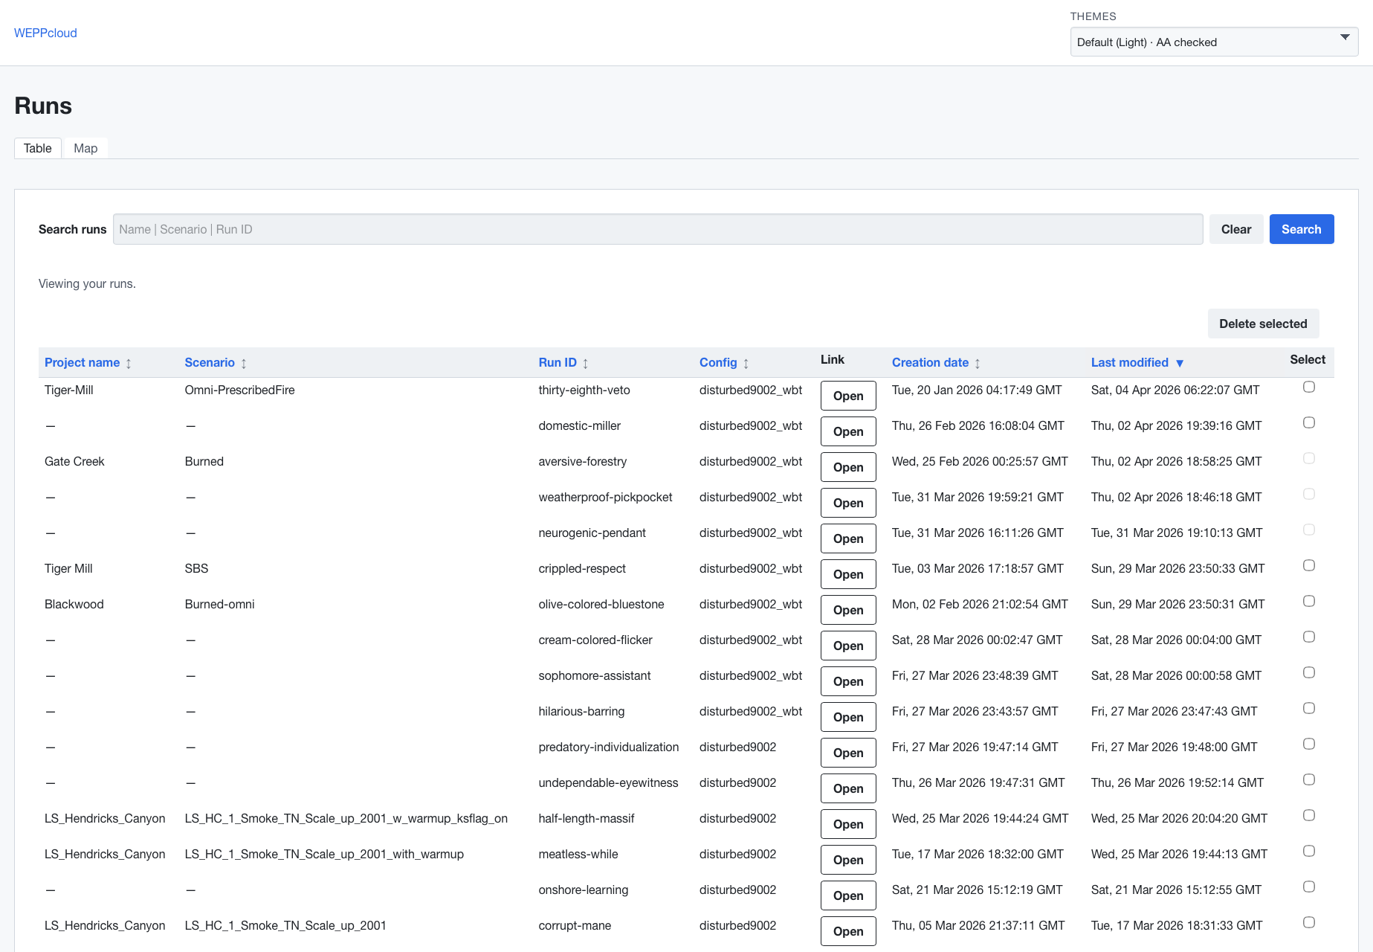Click the sort arrows beside Creation date

point(978,364)
